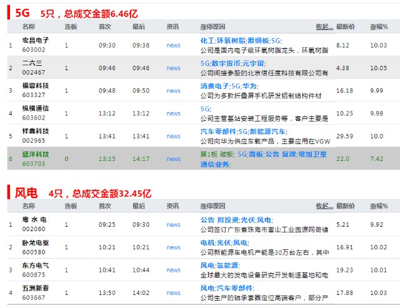Sort 5G table by 最新价 header
The width and height of the screenshot is (400, 305).
point(345,26)
